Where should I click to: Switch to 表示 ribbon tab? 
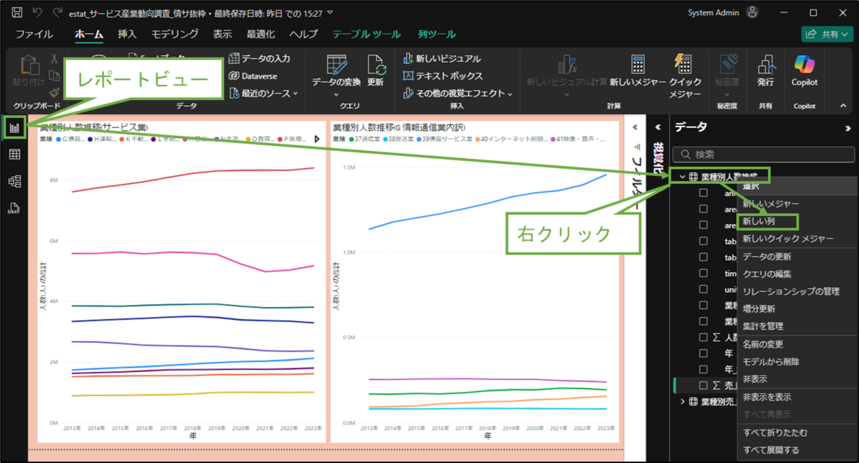point(222,34)
